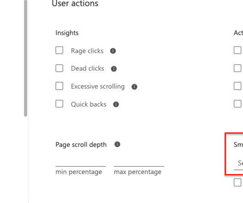Open Page scroll depth info icon
Image resolution: width=243 pixels, height=203 pixels.
tap(117, 144)
